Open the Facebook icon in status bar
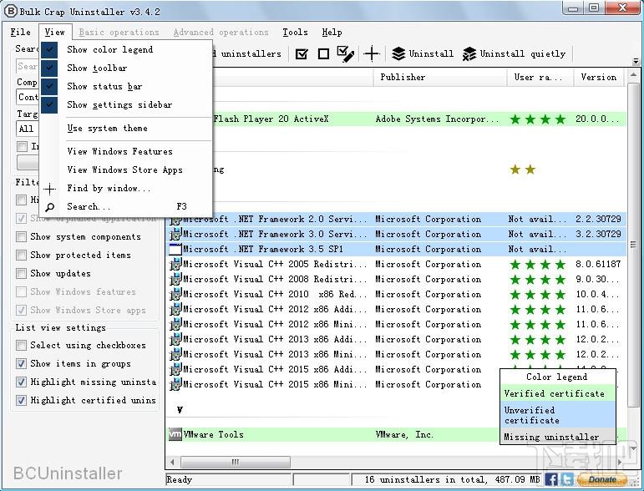644x491 pixels. (x=551, y=479)
